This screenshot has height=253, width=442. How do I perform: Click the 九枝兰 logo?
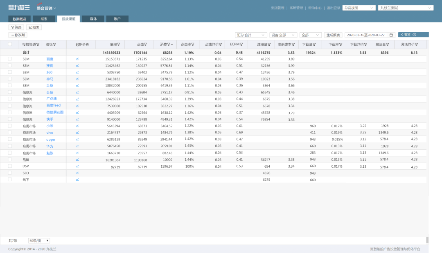point(19,8)
